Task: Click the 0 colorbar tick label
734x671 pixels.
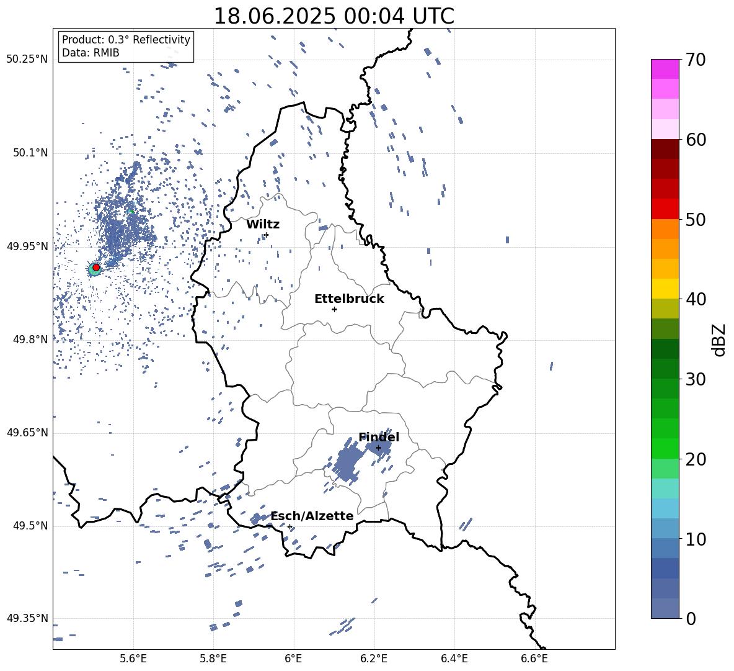Action: (x=691, y=618)
